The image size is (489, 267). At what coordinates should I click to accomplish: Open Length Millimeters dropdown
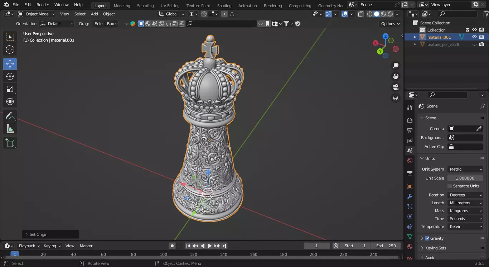pos(465,203)
